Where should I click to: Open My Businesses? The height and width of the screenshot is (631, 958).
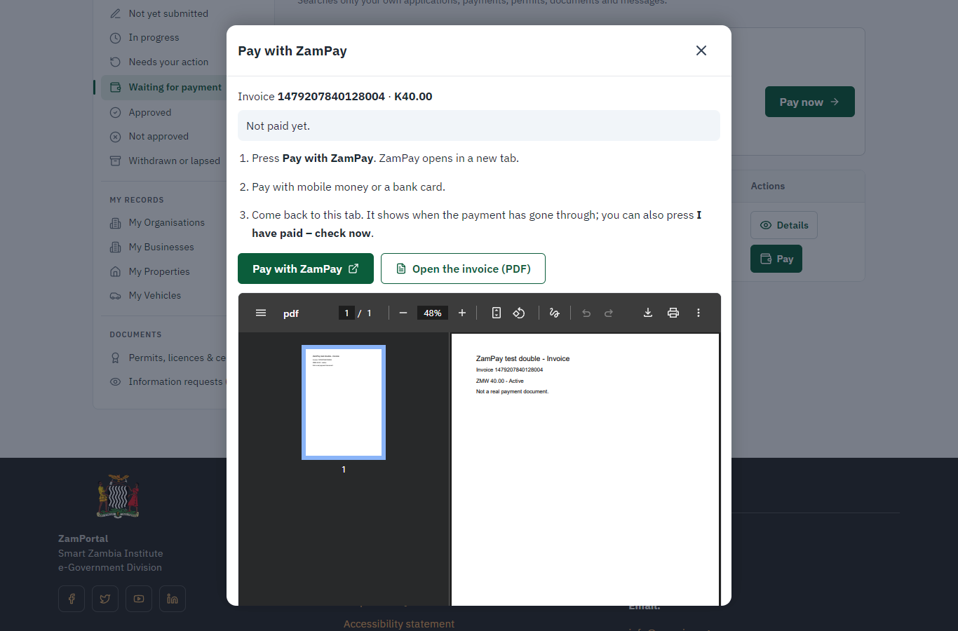click(161, 247)
